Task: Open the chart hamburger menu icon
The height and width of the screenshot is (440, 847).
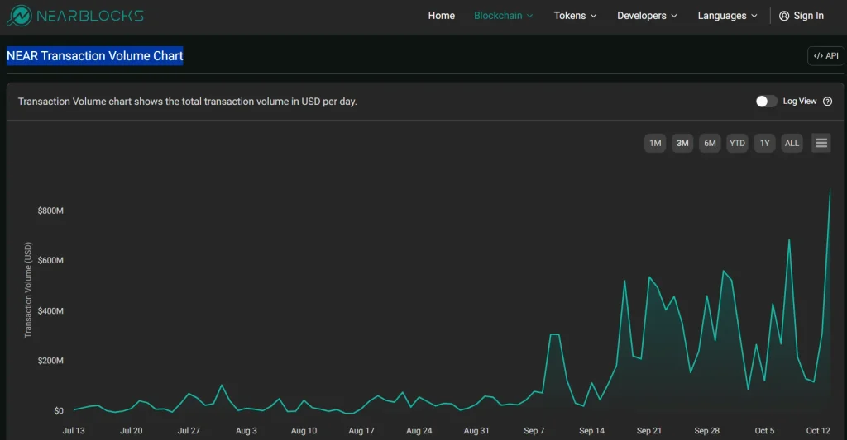Action: pos(821,143)
